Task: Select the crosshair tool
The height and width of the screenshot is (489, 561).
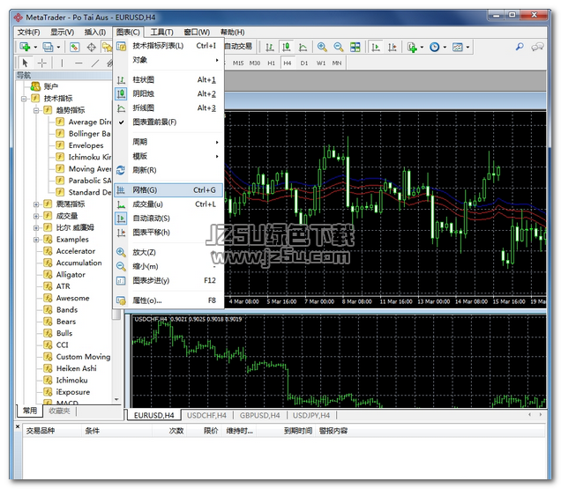Action: pos(41,63)
